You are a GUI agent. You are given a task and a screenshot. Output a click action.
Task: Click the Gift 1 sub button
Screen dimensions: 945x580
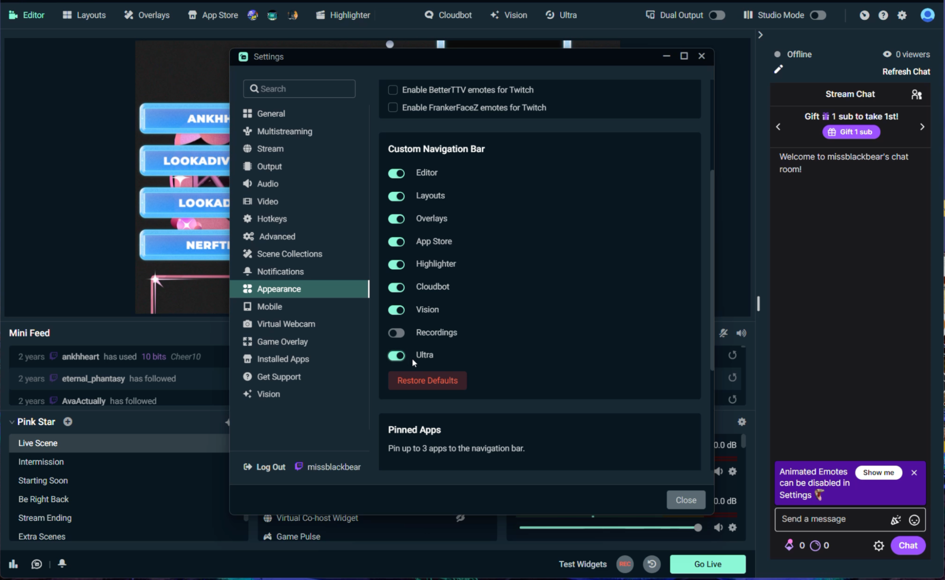point(851,132)
